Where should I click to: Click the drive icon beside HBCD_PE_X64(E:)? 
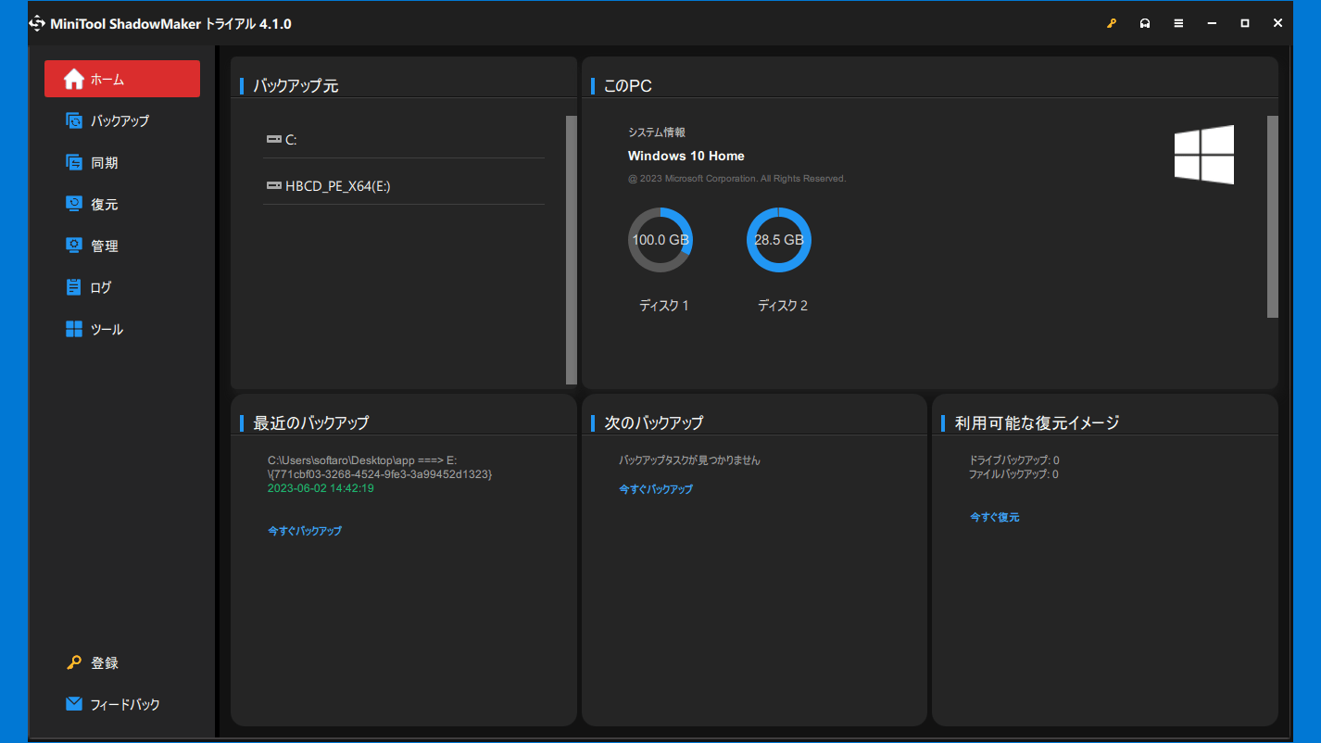(274, 185)
